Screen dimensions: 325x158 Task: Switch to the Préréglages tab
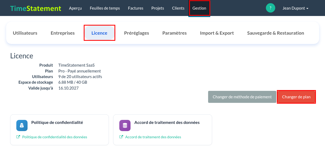coord(137,33)
